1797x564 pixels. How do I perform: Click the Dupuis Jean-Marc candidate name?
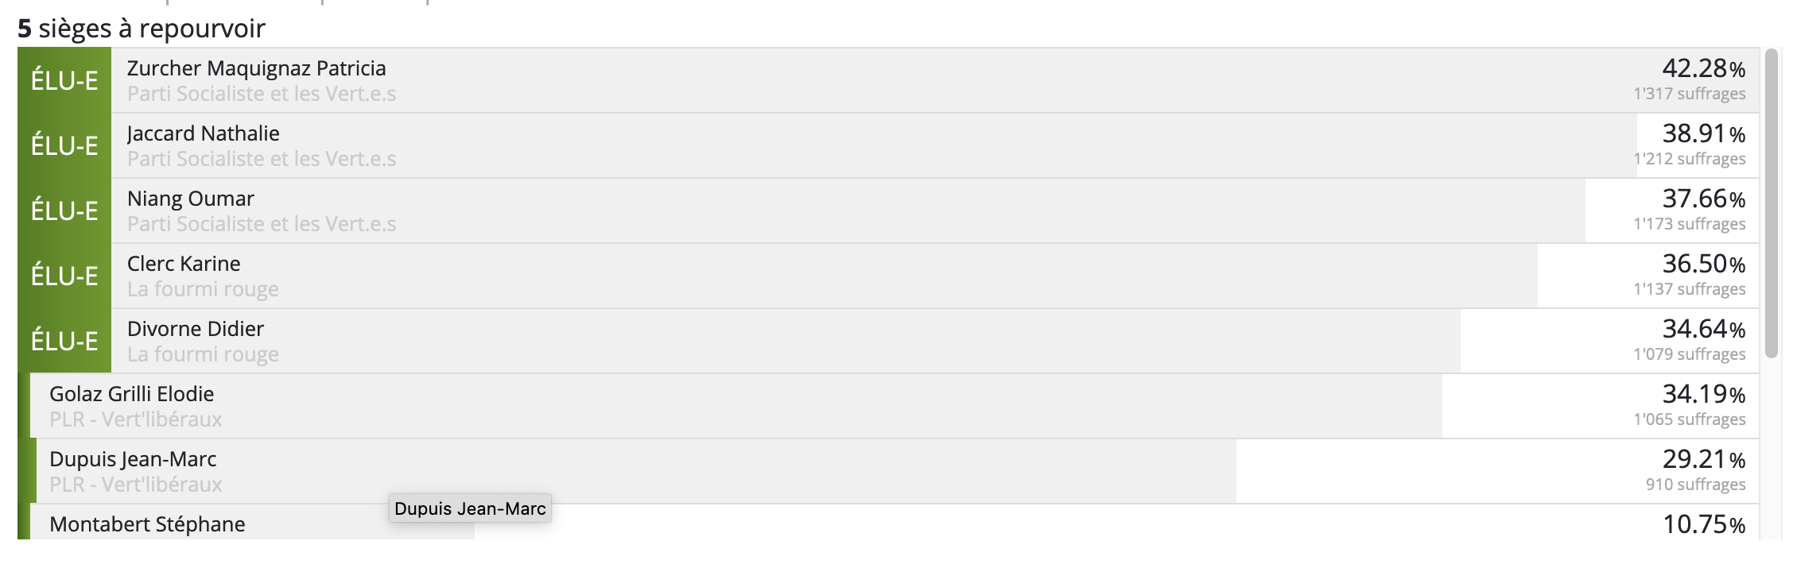point(133,459)
